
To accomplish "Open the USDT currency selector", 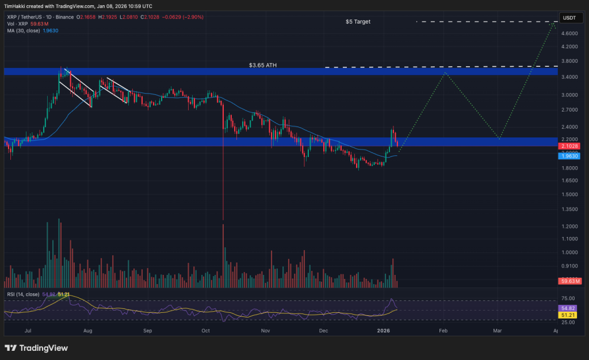I will pyautogui.click(x=571, y=18).
